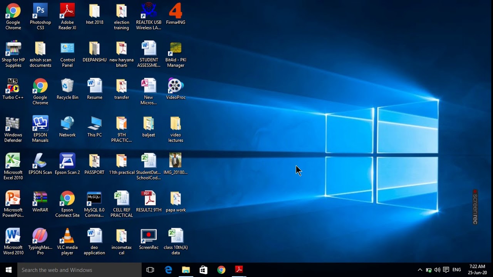This screenshot has width=493, height=277.
Task: Select the video lectures folder
Action: pos(176,129)
